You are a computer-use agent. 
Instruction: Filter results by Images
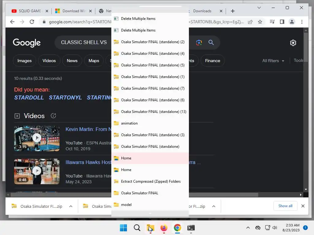click(25, 61)
